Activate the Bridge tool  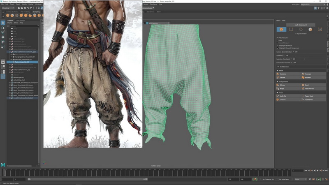[x=288, y=88]
